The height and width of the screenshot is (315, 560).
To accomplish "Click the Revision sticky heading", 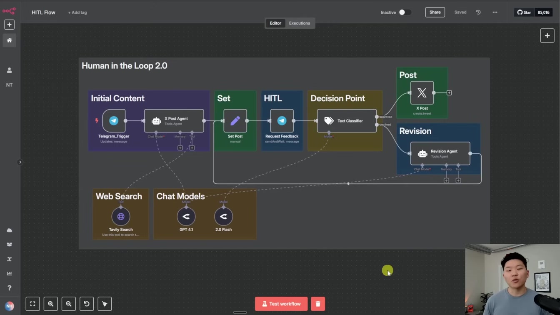I will (x=415, y=131).
